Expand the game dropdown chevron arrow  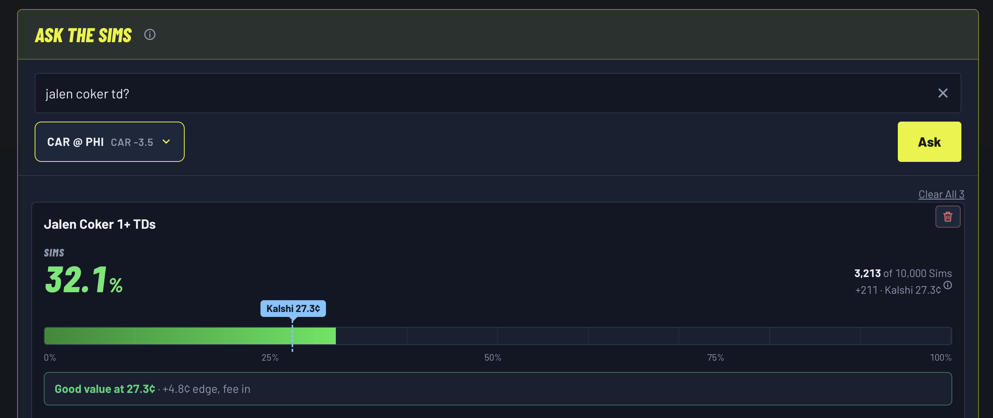[166, 141]
